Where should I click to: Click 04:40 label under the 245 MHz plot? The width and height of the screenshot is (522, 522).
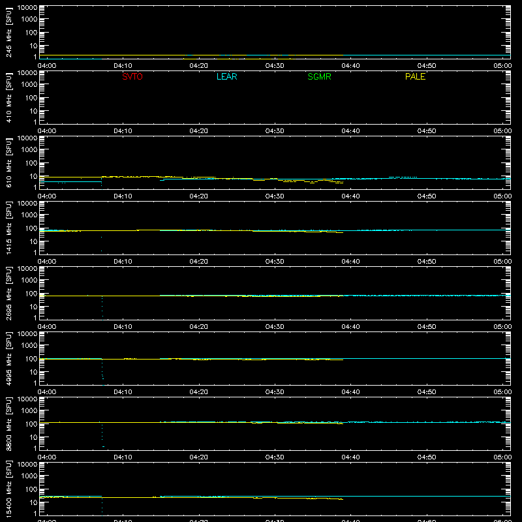point(350,66)
